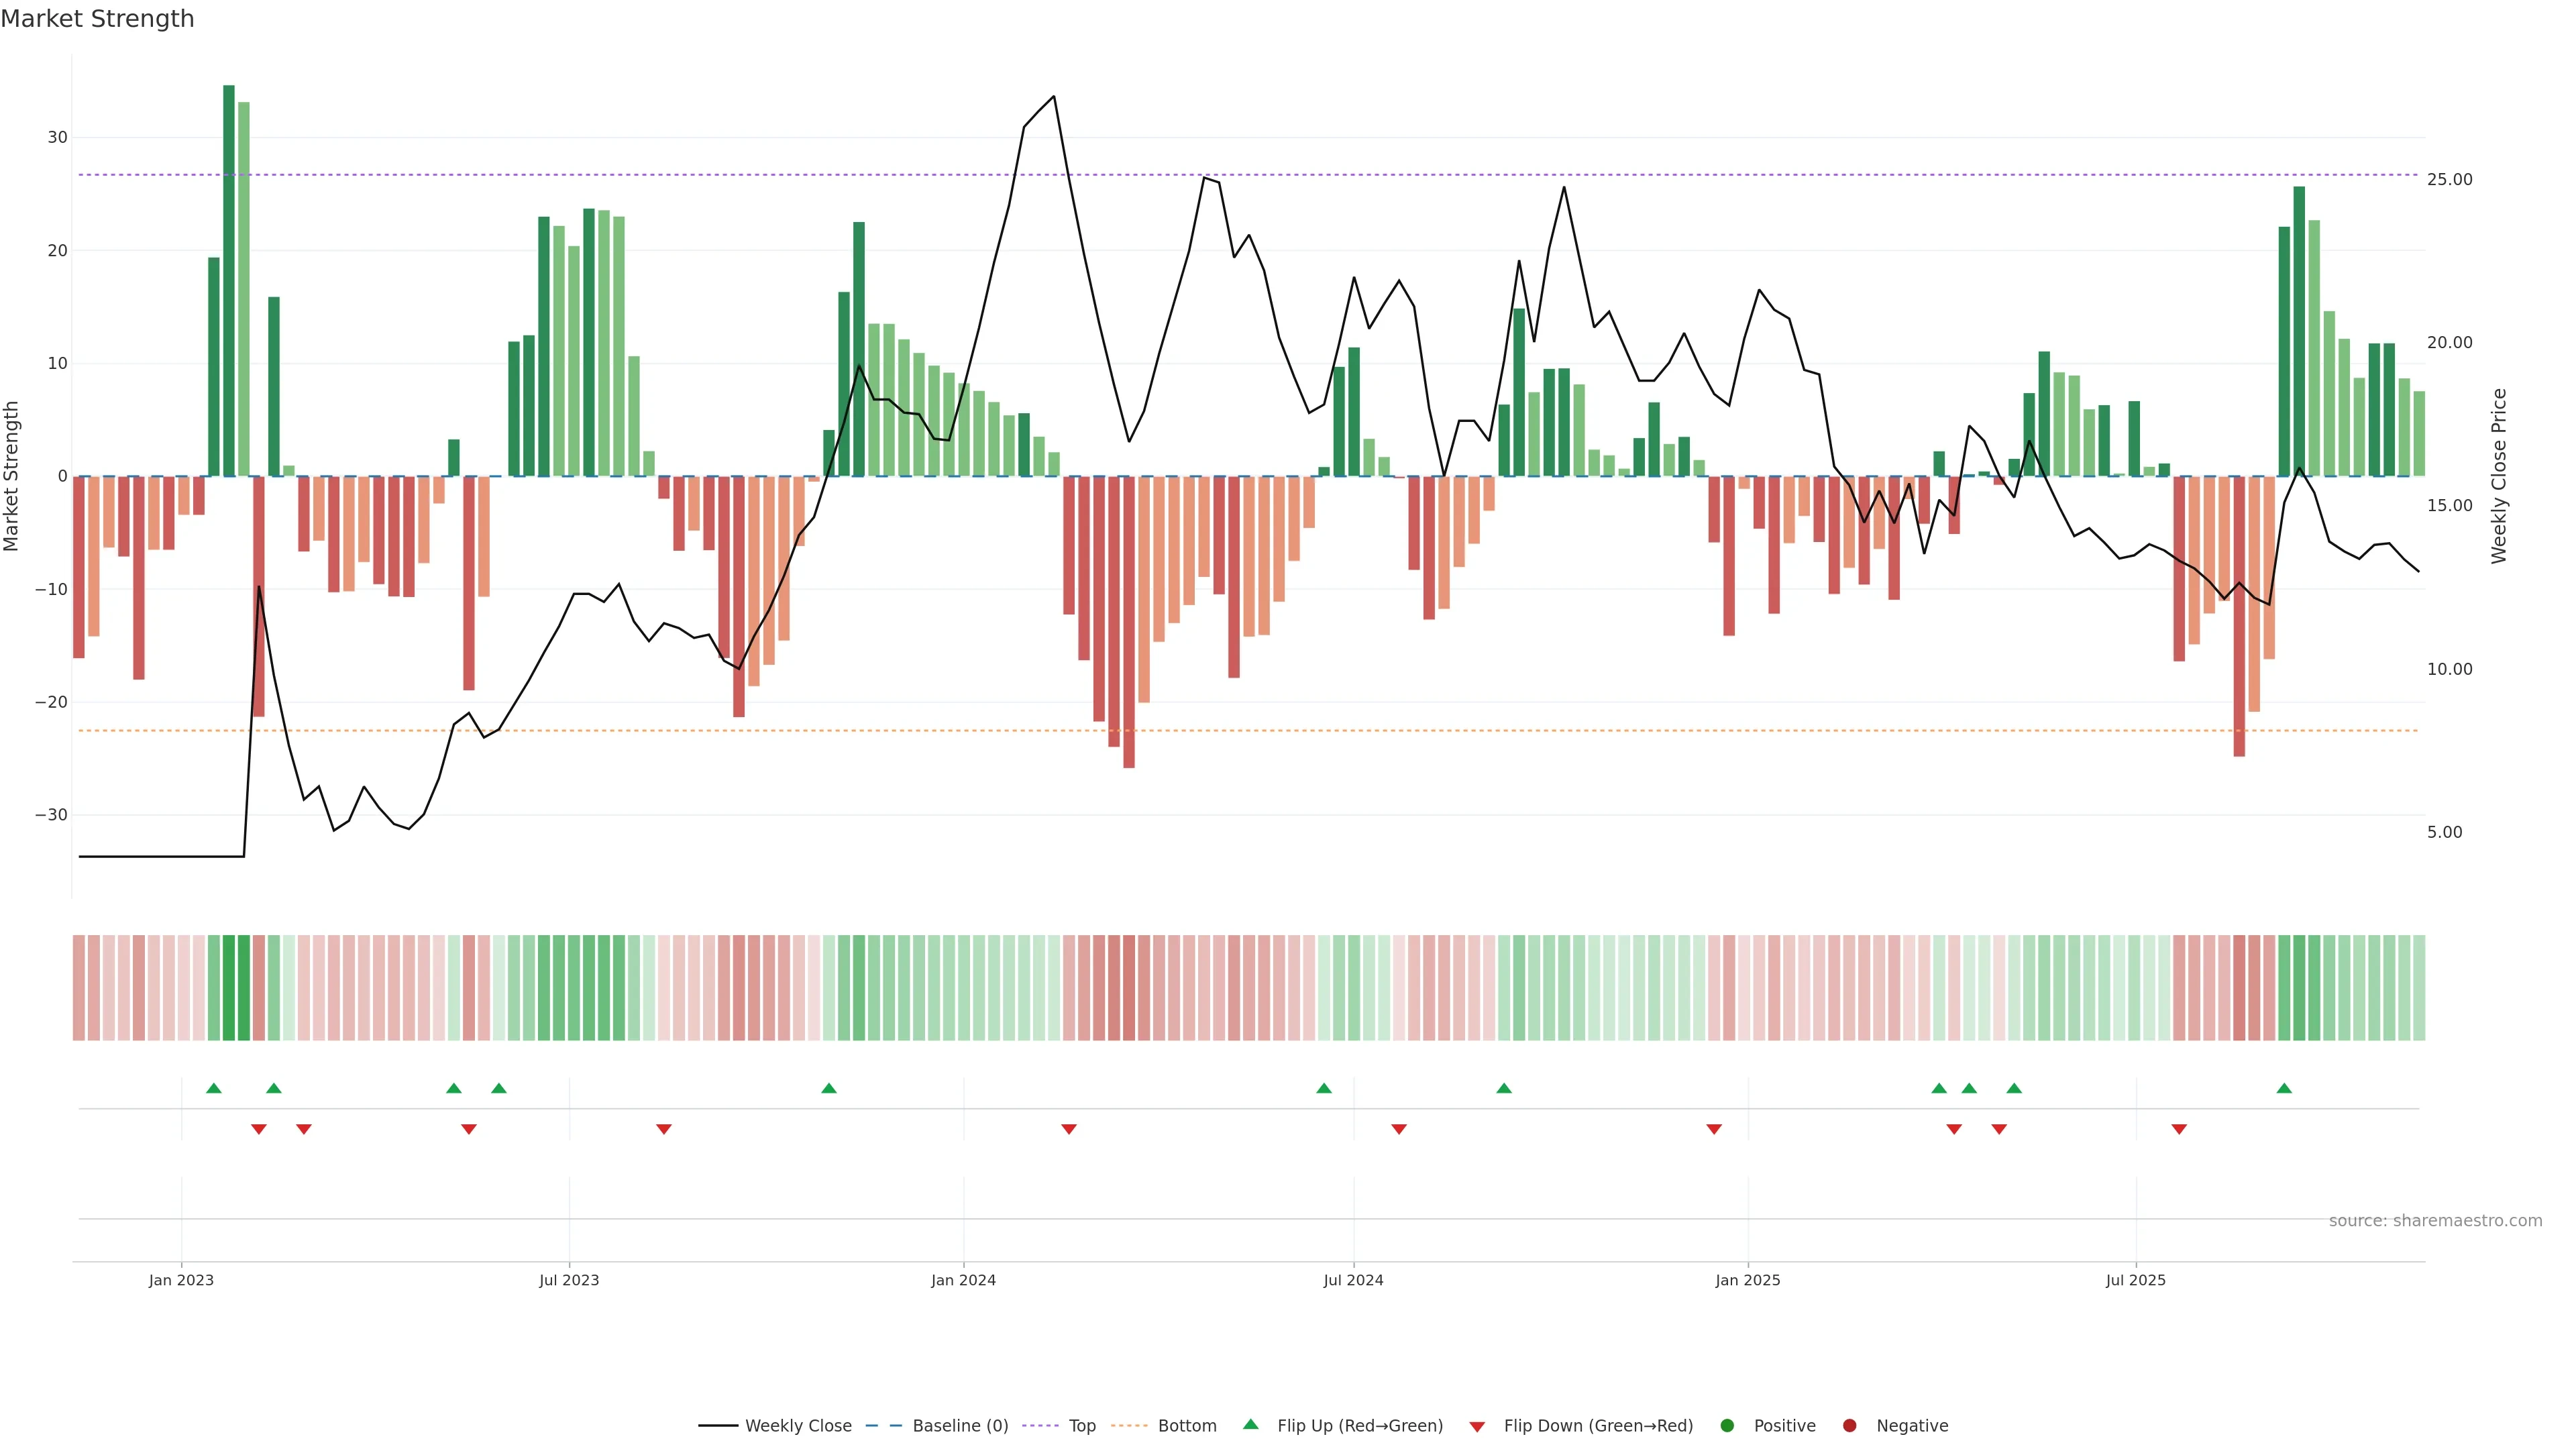The image size is (2576, 1449).
Task: Click the Market Strength chart title
Action: point(97,19)
